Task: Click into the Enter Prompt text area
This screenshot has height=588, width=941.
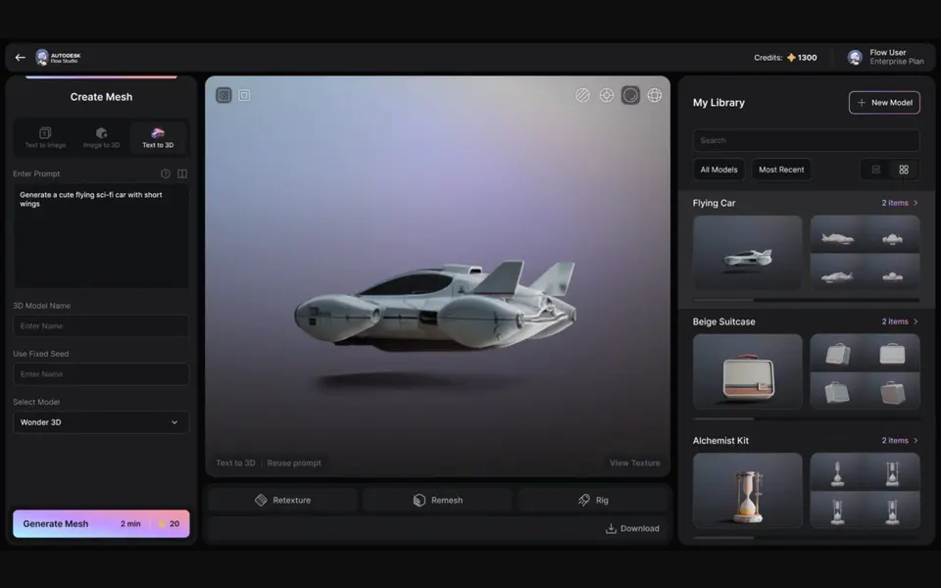Action: pos(101,236)
